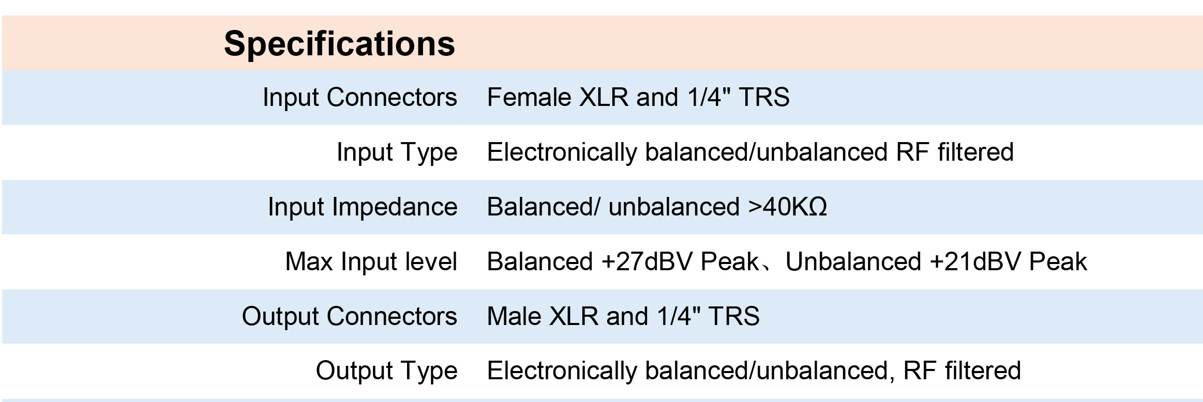Select the Output Type label
Image resolution: width=1203 pixels, height=402 pixels.
tap(387, 371)
